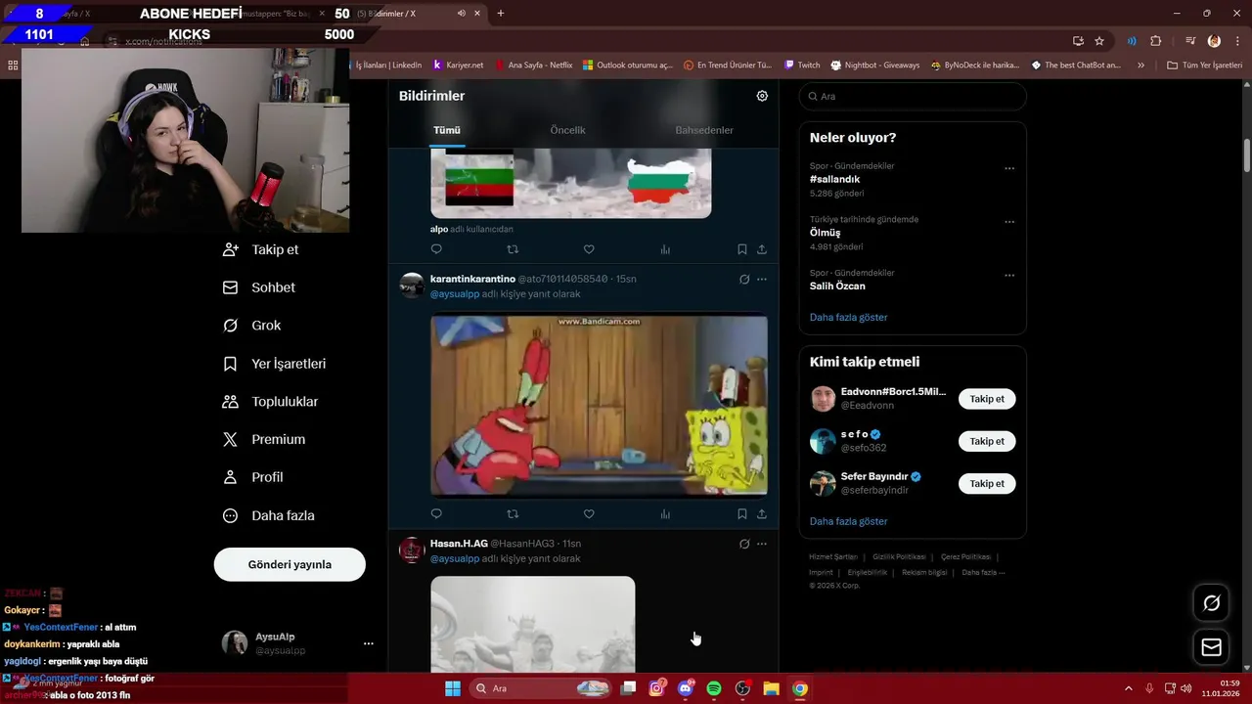Open floating messages envelope button
Viewport: 1252px width, 704px height.
point(1212,647)
